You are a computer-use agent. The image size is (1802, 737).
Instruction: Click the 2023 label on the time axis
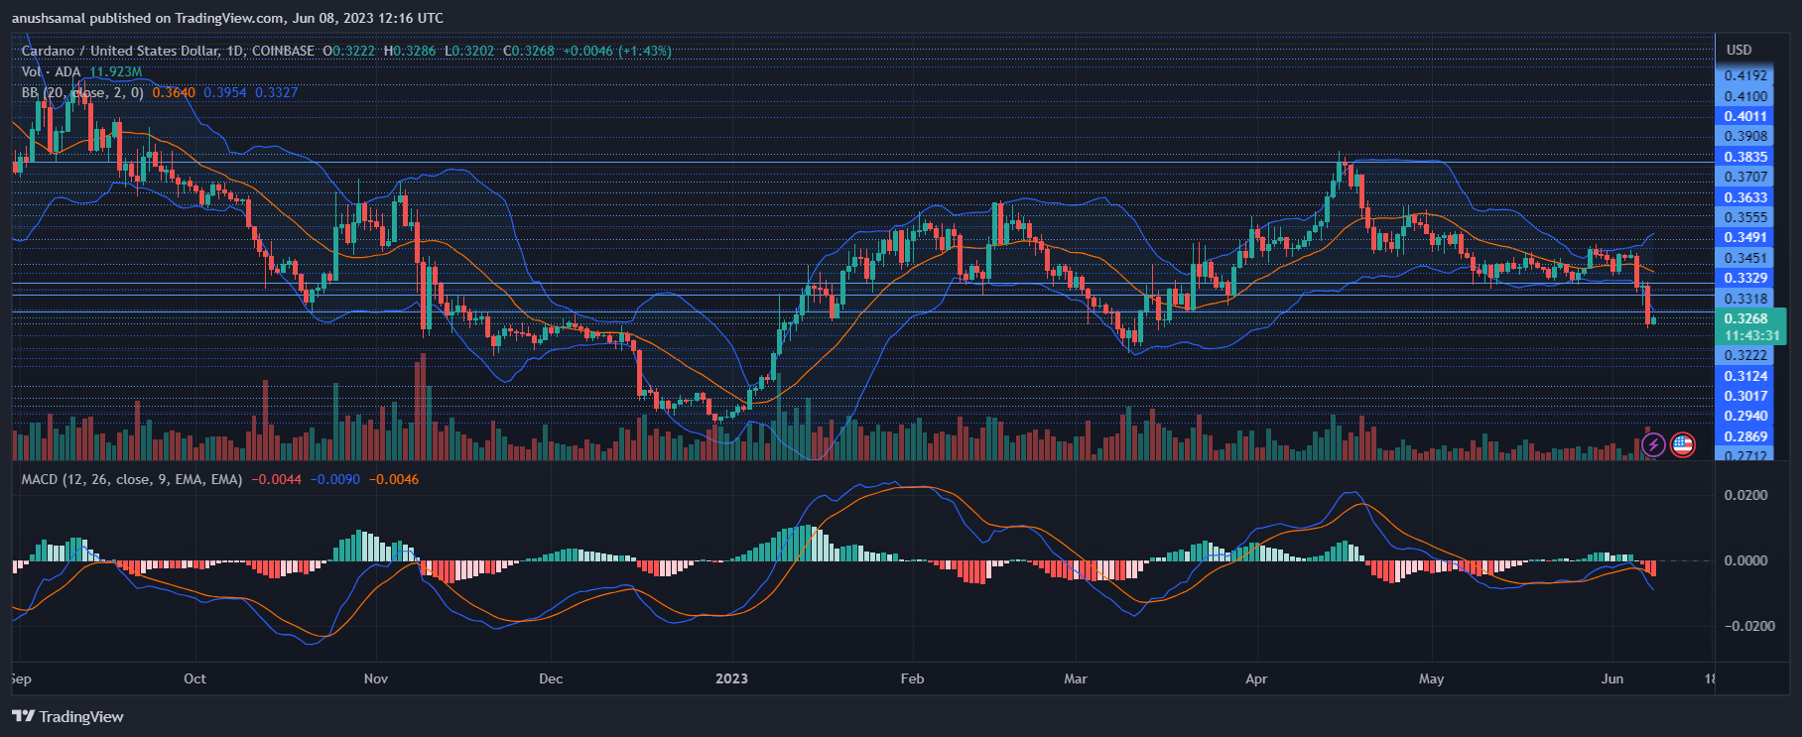click(x=731, y=678)
